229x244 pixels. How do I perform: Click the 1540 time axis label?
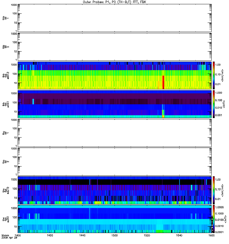point(179,235)
